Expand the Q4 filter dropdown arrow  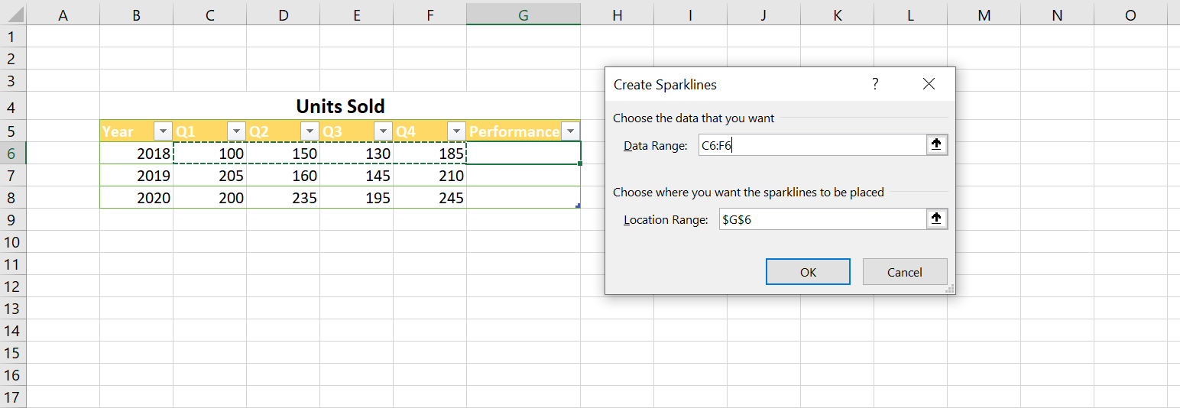(456, 131)
